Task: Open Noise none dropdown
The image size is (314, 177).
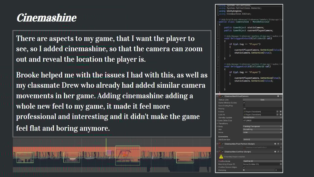Action: (x=262, y=132)
